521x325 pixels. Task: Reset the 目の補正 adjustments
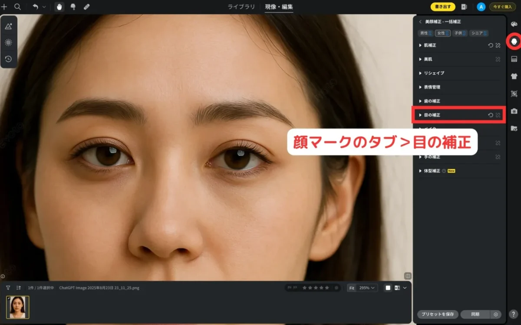pyautogui.click(x=491, y=115)
